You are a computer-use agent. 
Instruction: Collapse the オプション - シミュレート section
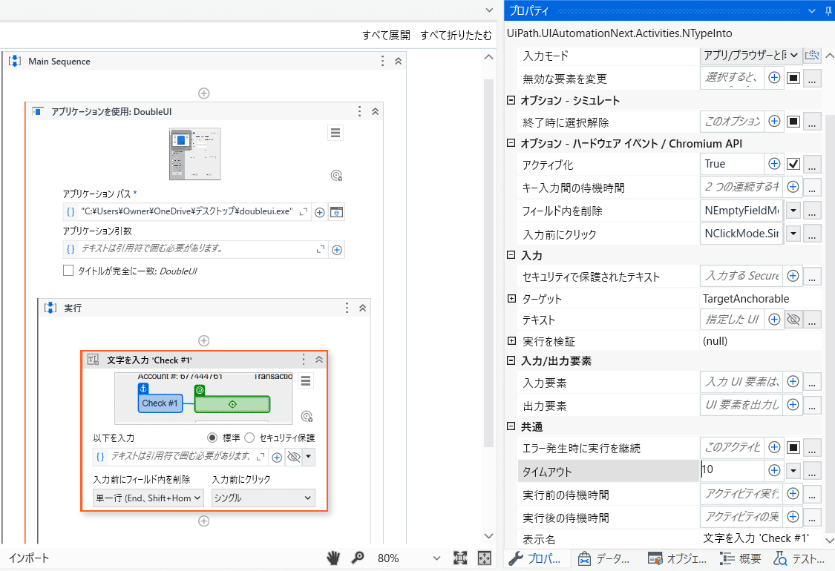tap(509, 99)
